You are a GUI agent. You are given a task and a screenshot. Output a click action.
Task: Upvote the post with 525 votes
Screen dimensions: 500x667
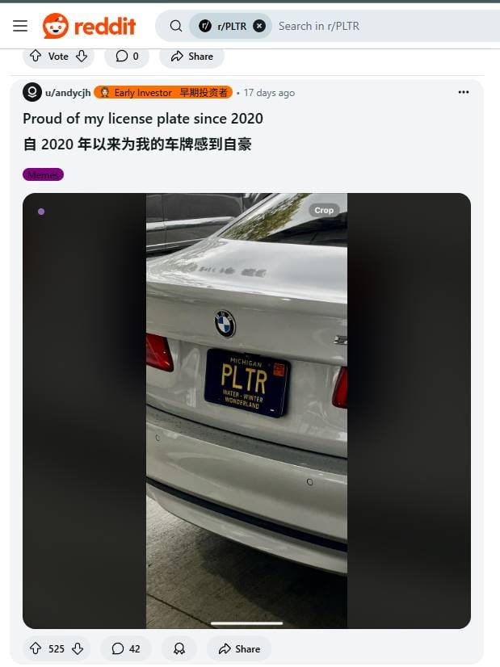pos(36,648)
